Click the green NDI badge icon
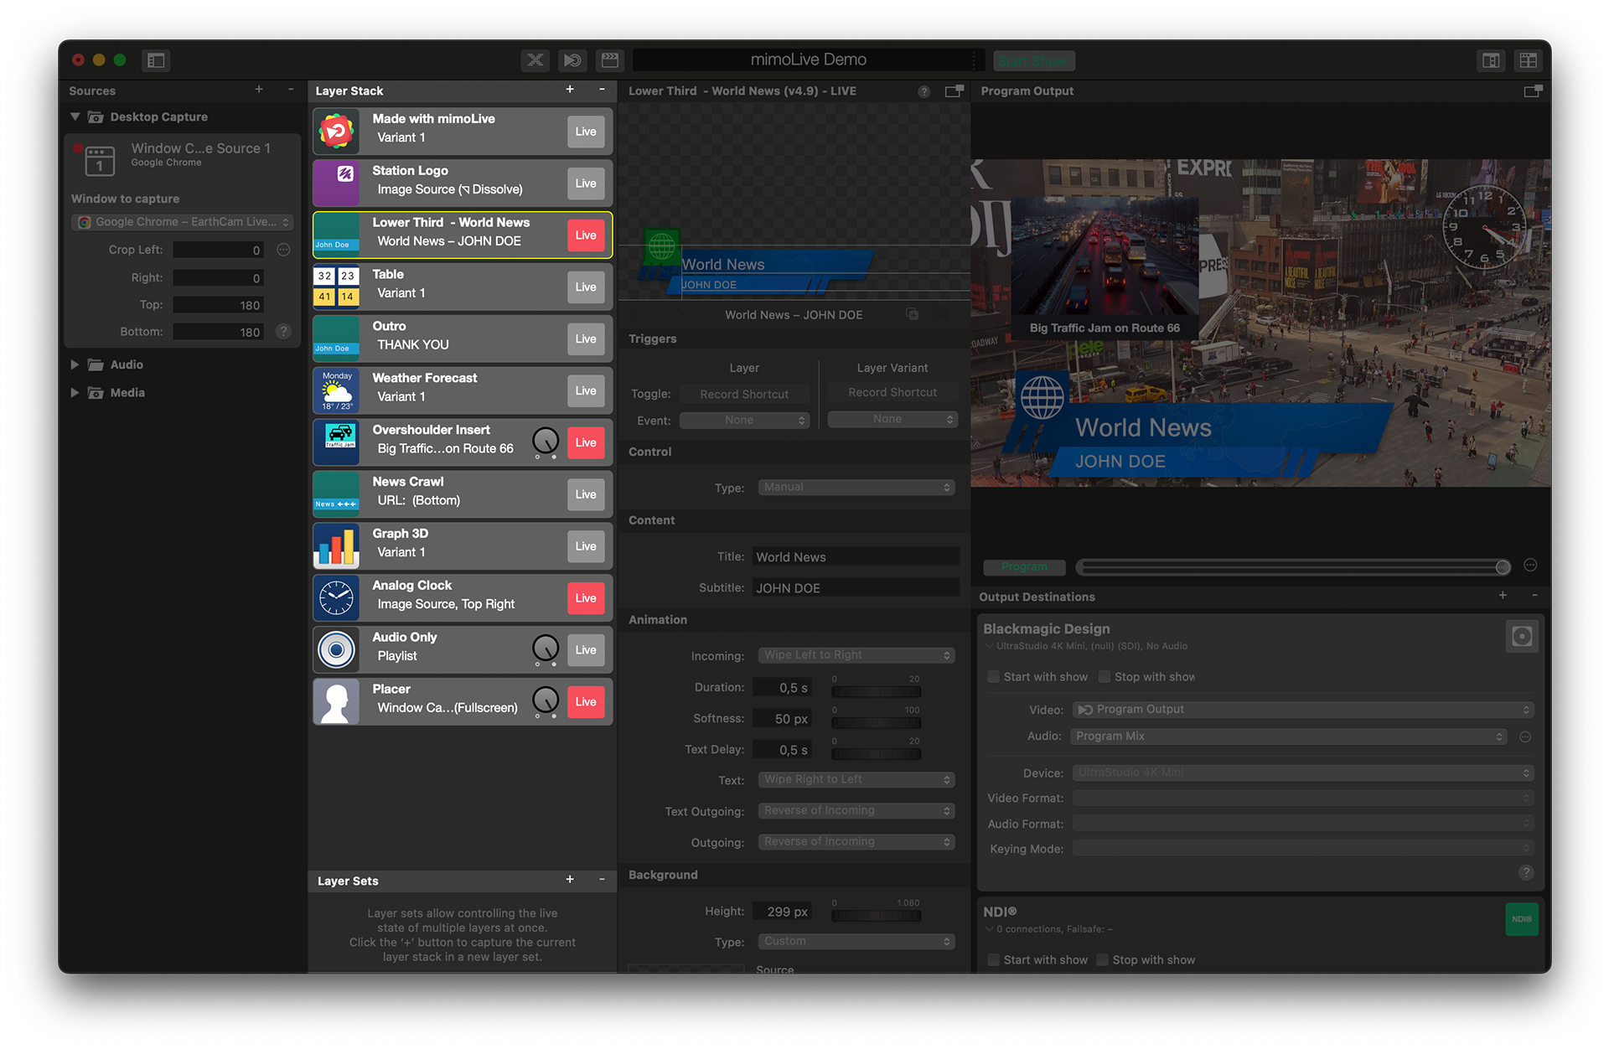Image resolution: width=1609 pixels, height=1049 pixels. [1523, 919]
